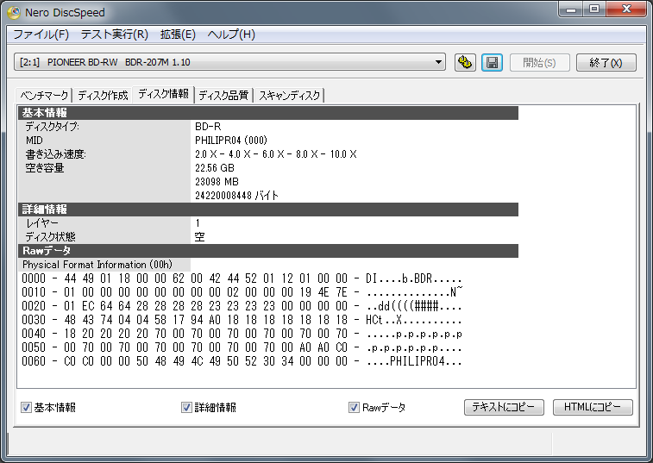The width and height of the screenshot is (653, 463).
Task: Close the Nero DiscSpeed window
Action: pyautogui.click(x=626, y=9)
